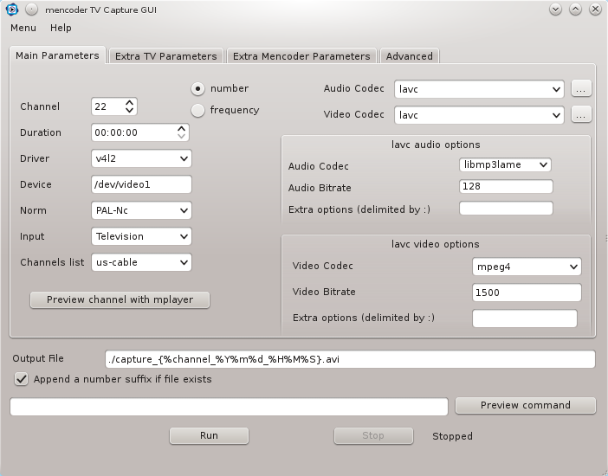Increase Channel value with up arrow

pyautogui.click(x=130, y=102)
